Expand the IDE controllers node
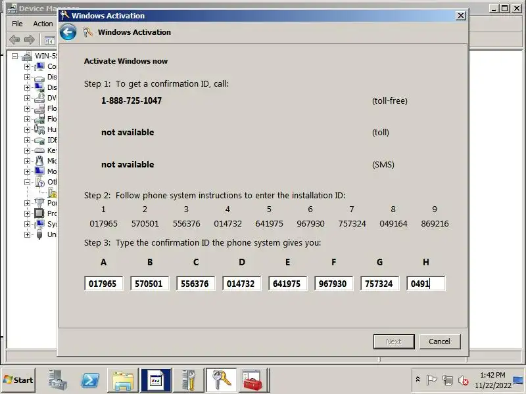The image size is (526, 394). (x=27, y=140)
